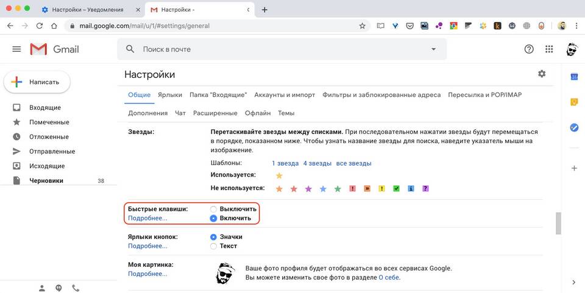Viewport: 585px width, 293px height.
Task: Click the "4 звезды" preset link
Action: pyautogui.click(x=317, y=163)
